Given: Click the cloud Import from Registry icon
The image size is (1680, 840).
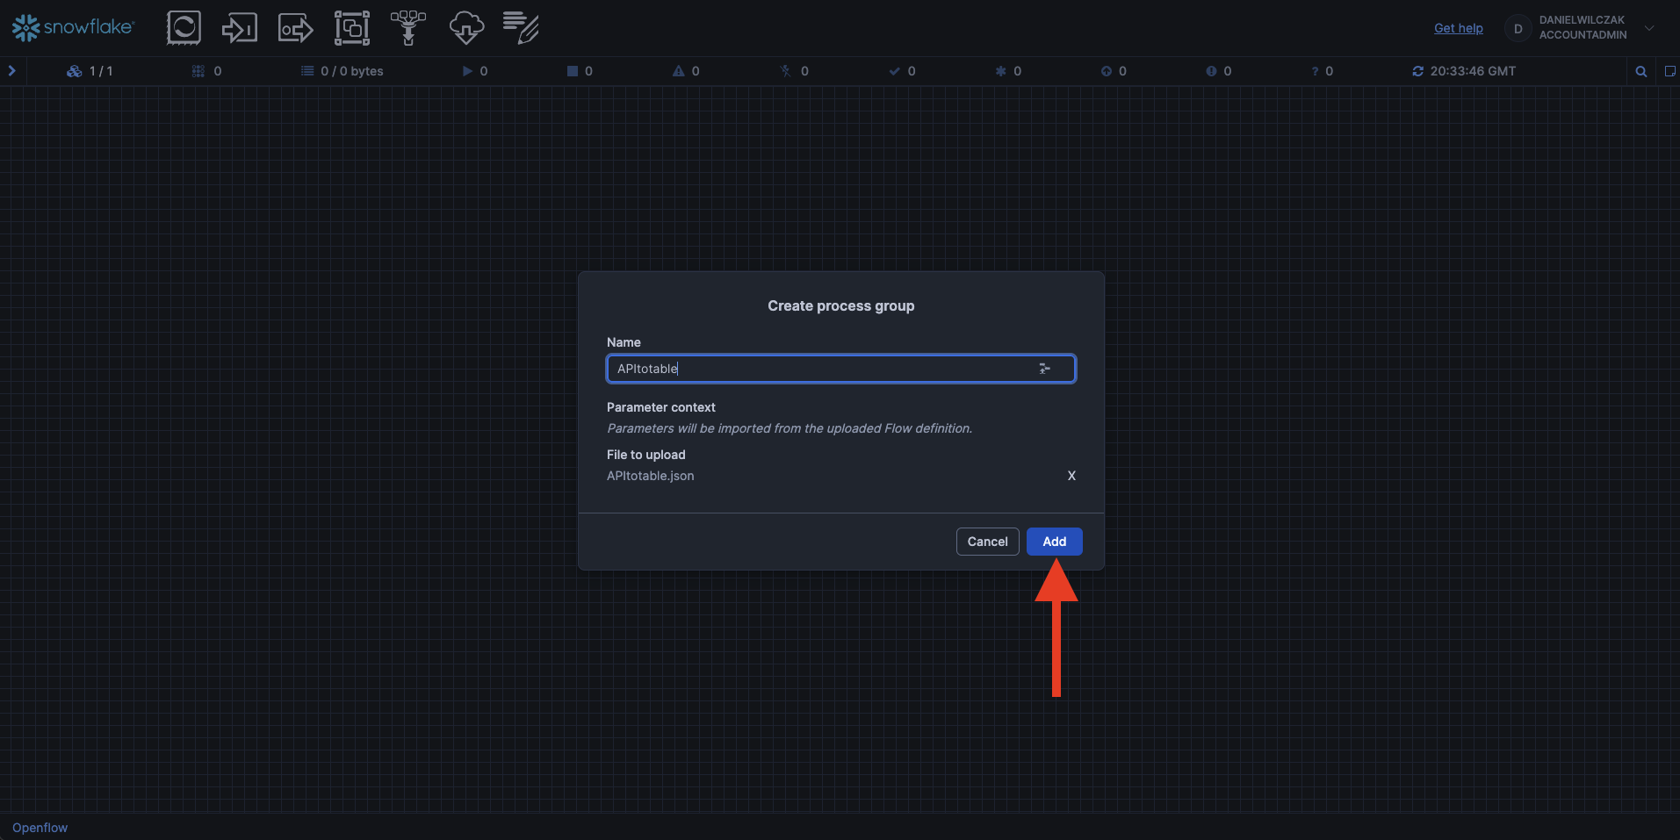Looking at the screenshot, I should point(466,28).
